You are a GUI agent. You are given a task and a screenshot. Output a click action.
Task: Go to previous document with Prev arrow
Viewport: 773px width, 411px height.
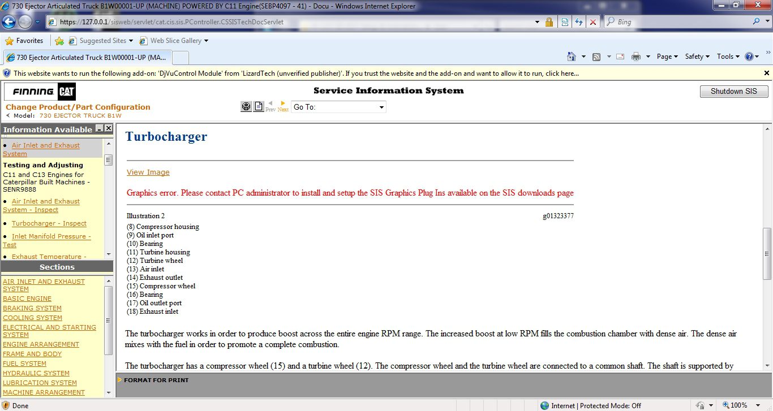point(270,106)
